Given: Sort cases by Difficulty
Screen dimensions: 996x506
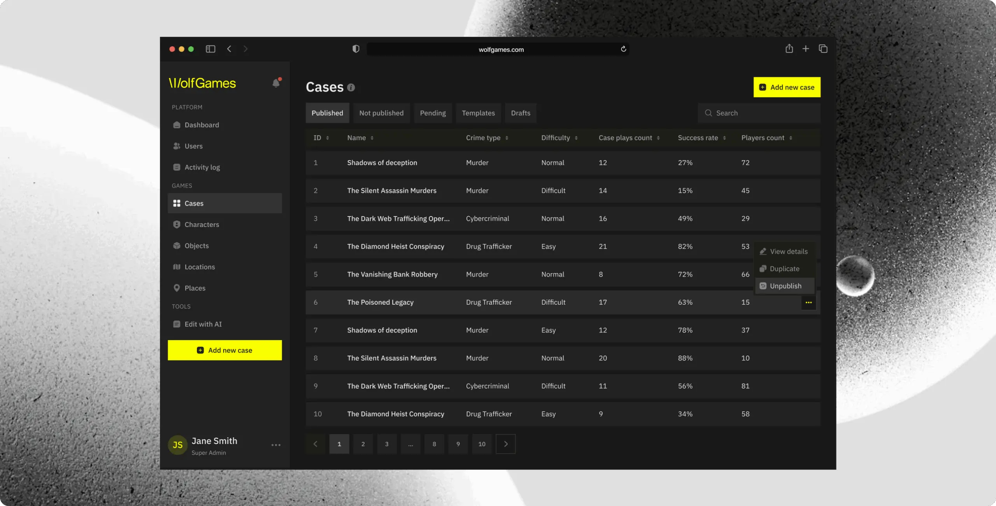Looking at the screenshot, I should [x=575, y=138].
